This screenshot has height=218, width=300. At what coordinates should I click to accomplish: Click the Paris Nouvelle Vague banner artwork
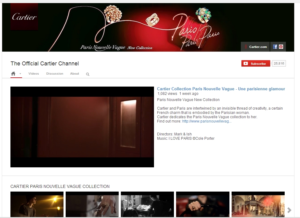pos(148,27)
